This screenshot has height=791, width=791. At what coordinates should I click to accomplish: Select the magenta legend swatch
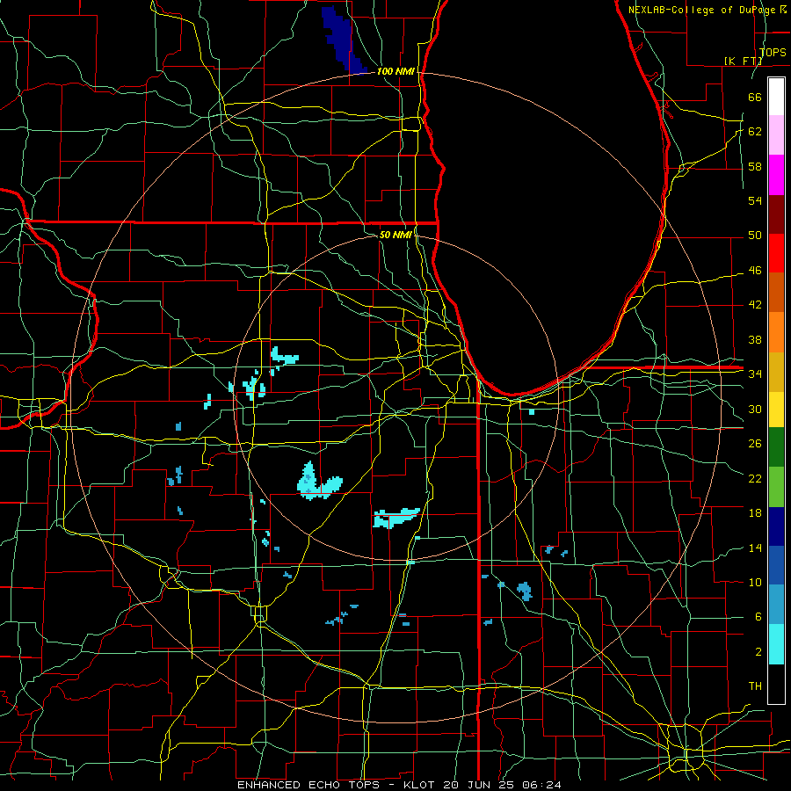tap(776, 175)
